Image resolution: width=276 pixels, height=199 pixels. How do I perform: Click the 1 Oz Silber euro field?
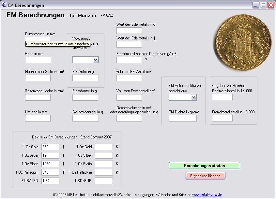pyautogui.click(x=104, y=155)
